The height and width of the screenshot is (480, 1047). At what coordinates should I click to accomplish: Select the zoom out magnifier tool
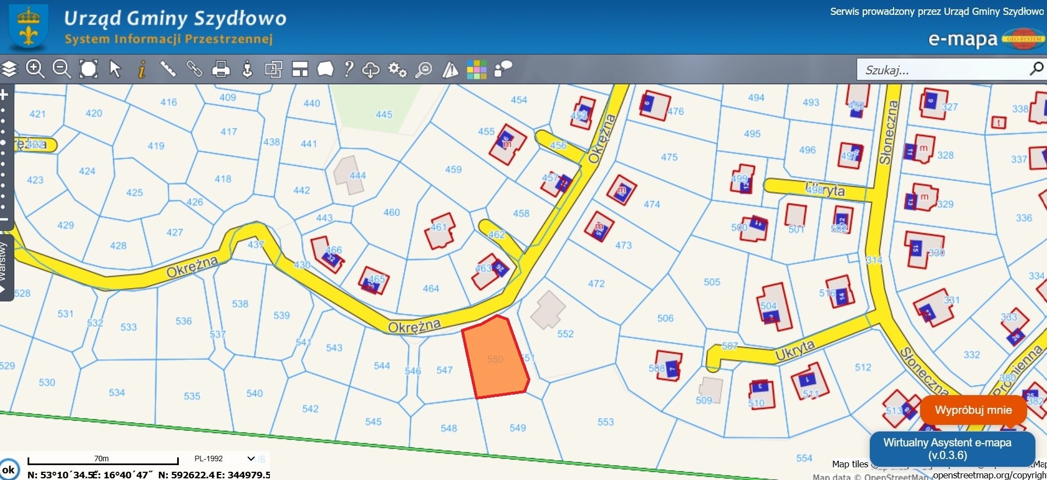tap(61, 69)
